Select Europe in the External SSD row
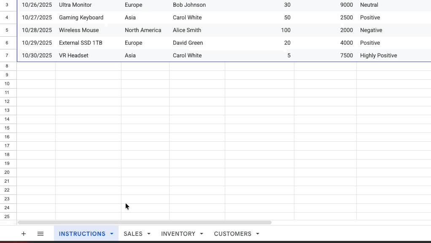This screenshot has width=431, height=243. click(x=145, y=43)
